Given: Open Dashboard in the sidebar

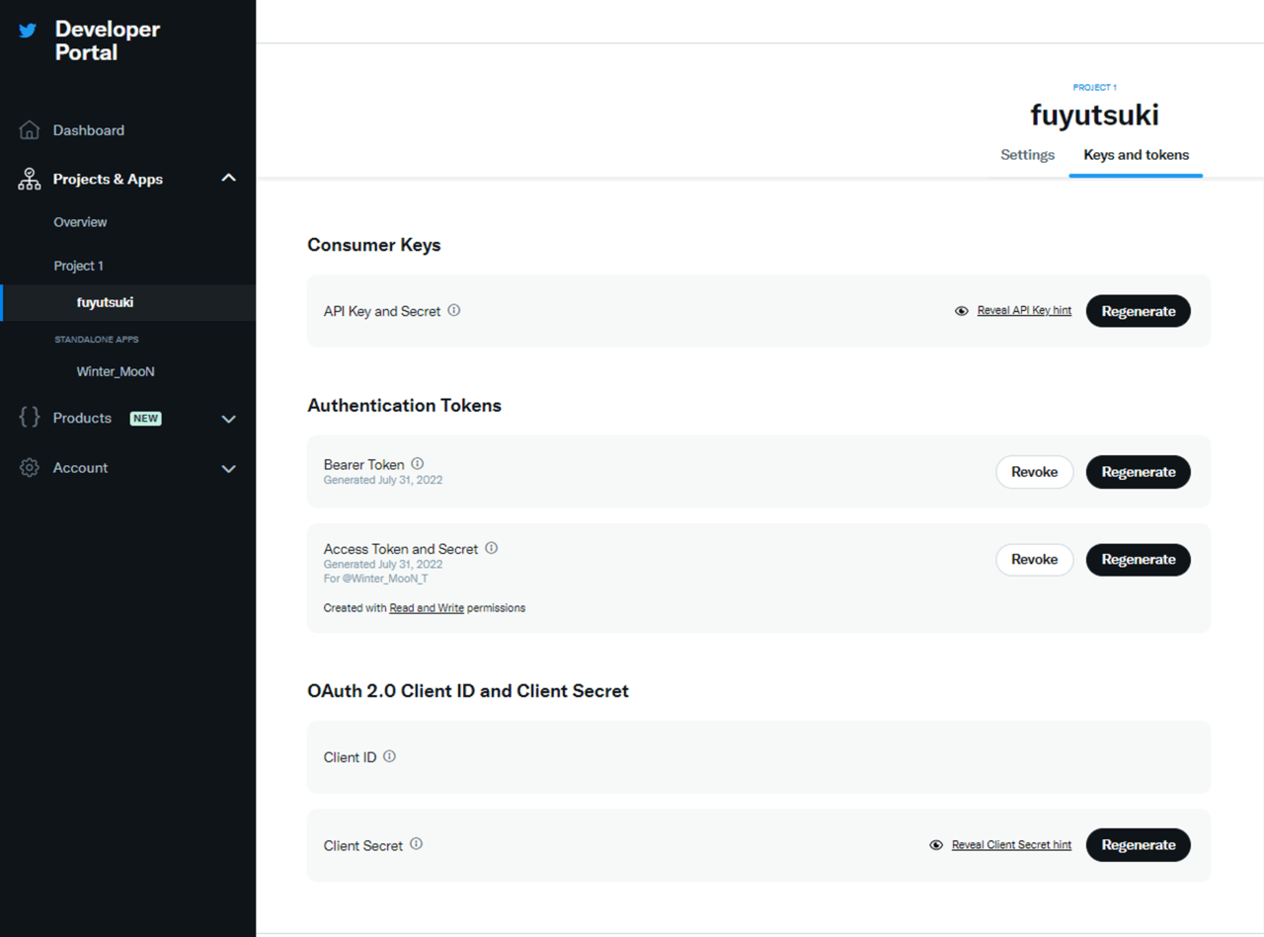Looking at the screenshot, I should click(89, 130).
